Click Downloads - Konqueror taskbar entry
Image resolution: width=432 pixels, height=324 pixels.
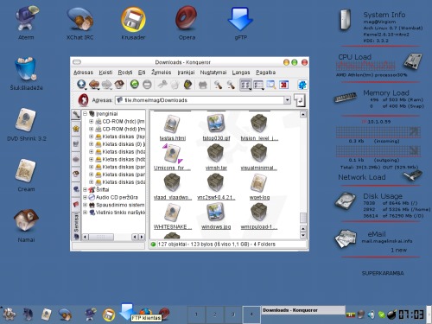tap(303, 310)
